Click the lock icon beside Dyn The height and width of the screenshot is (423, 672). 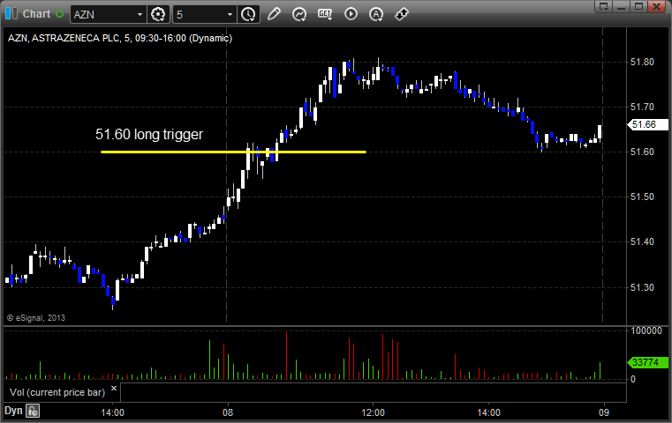click(33, 411)
